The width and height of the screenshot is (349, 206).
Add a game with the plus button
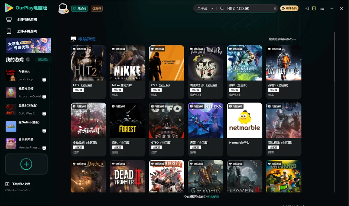point(26,164)
